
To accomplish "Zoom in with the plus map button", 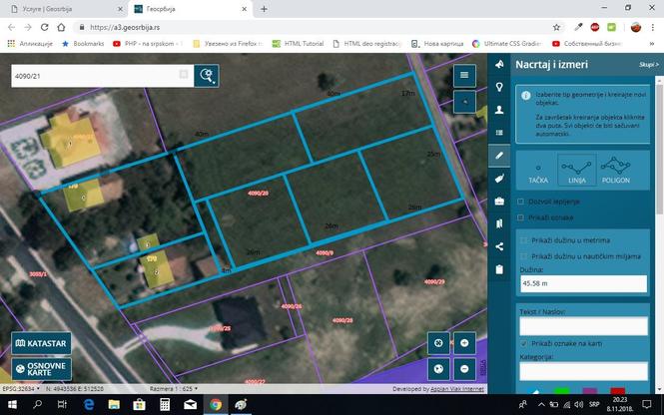I will coord(464,343).
